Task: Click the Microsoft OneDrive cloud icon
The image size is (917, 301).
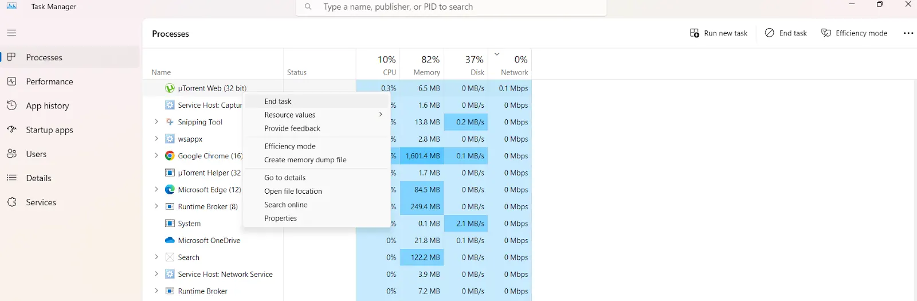Action: pos(170,240)
